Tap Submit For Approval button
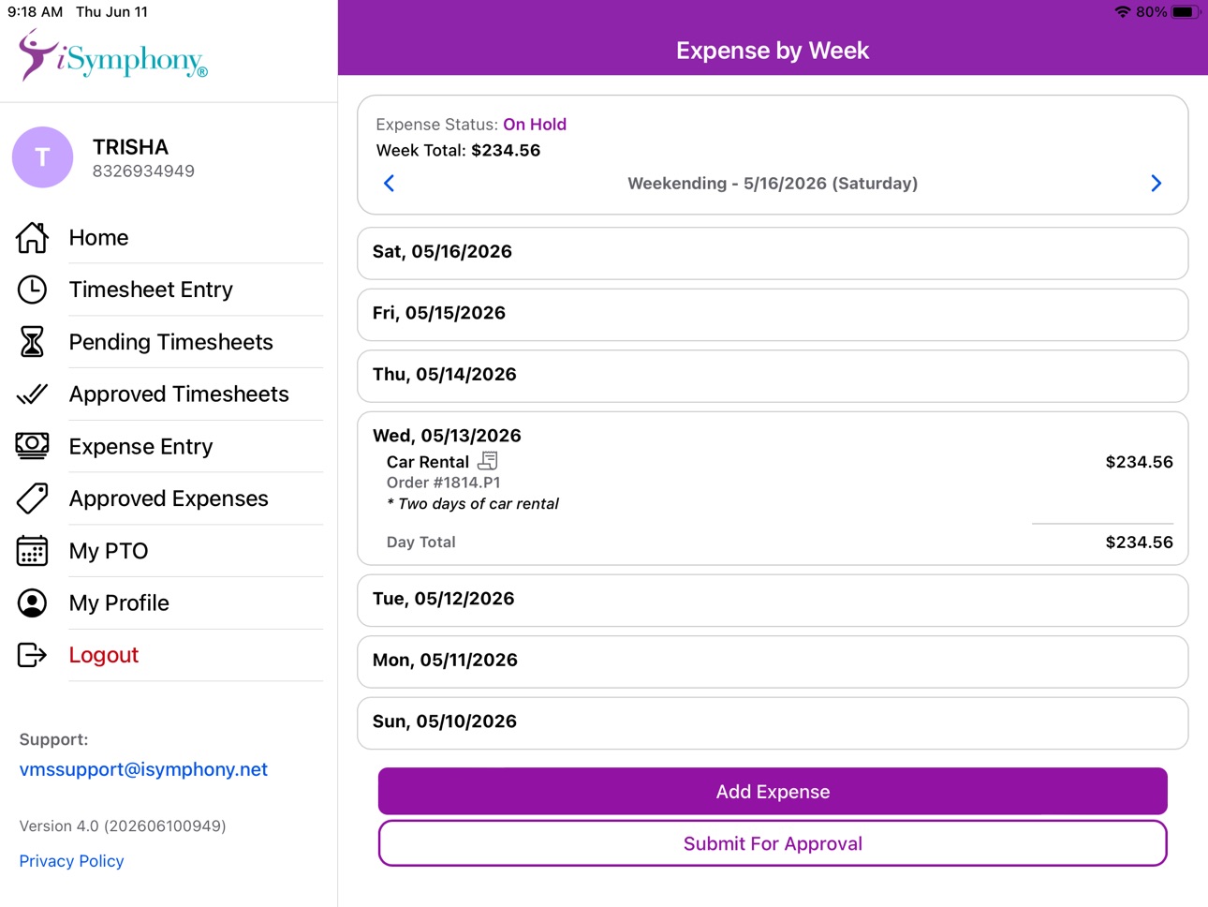 [x=773, y=843]
